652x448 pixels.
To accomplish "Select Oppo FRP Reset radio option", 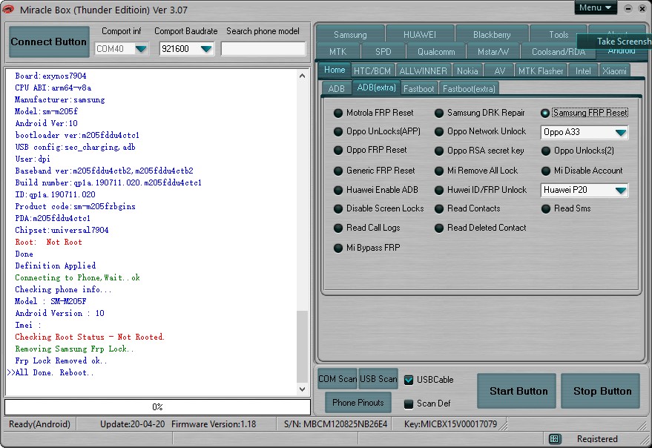I will 338,150.
